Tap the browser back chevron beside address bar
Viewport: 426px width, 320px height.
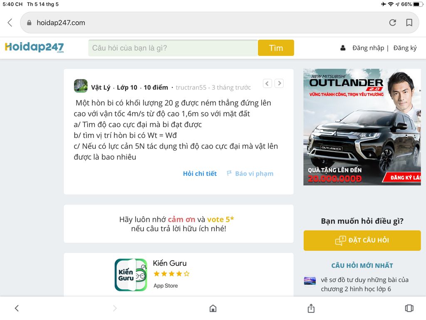click(10, 22)
